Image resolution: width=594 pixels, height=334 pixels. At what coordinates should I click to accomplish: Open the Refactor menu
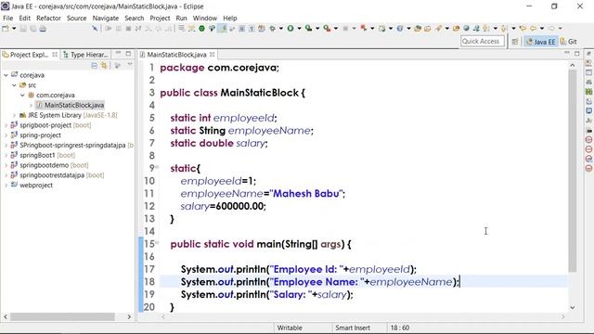click(48, 19)
